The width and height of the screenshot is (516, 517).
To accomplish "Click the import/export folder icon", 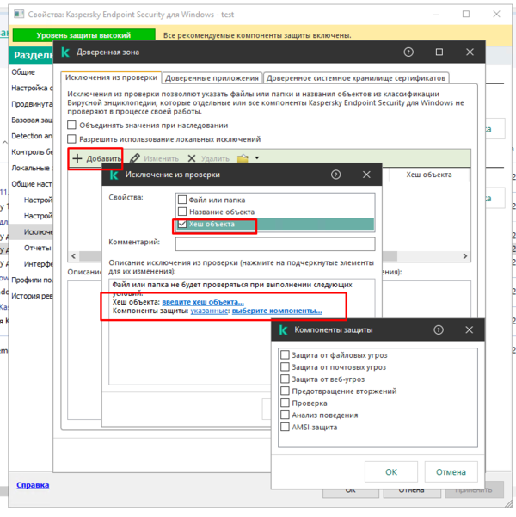I will (x=243, y=158).
